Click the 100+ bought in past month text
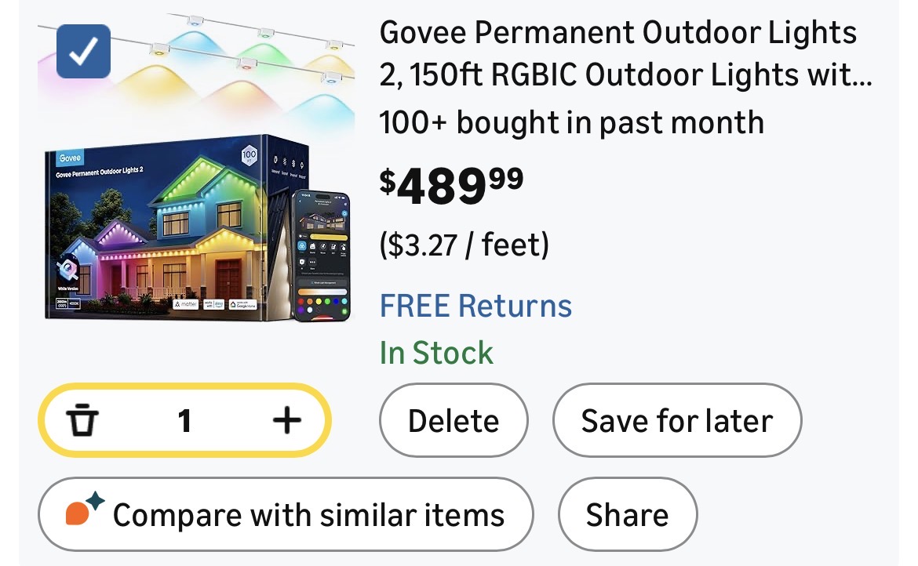Screen dimensions: 918x566 [x=571, y=122]
